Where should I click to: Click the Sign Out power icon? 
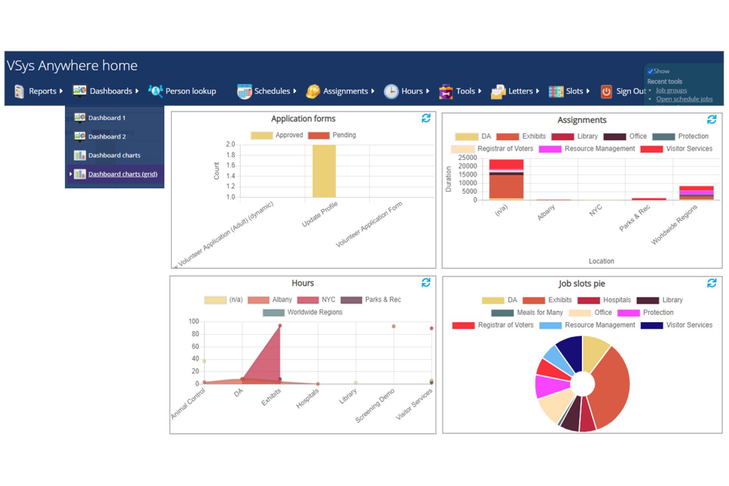pos(606,91)
